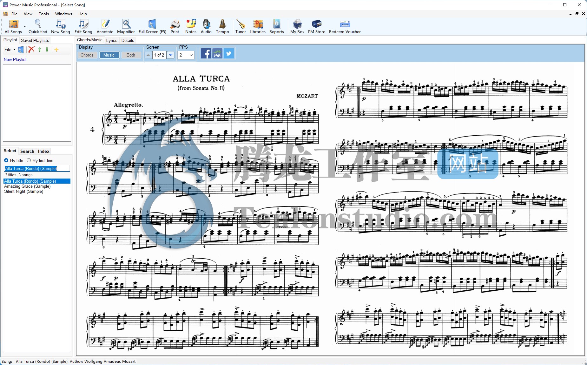
Task: Go to next screen with down arrow
Action: pos(171,55)
